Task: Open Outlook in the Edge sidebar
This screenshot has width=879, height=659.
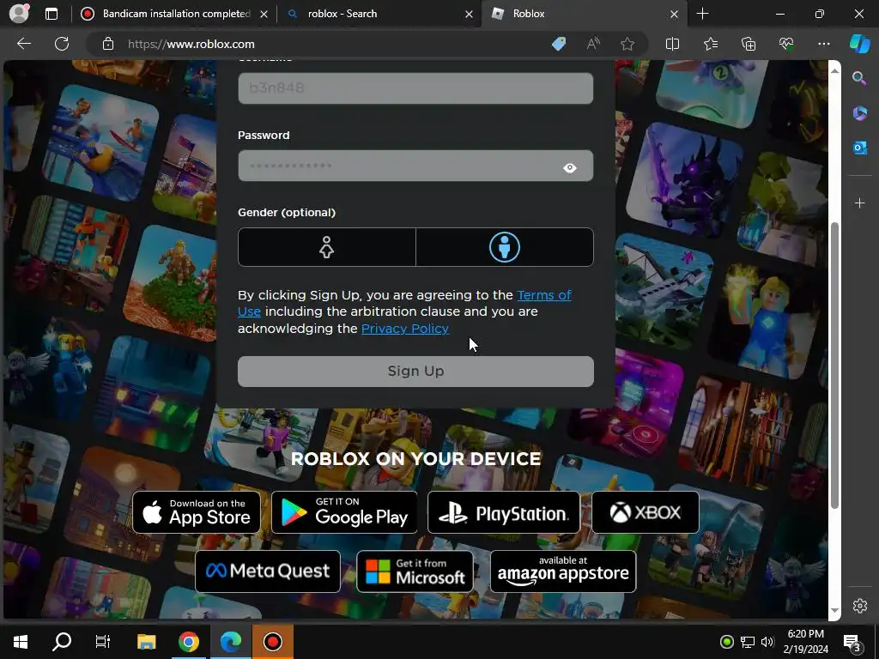Action: point(859,148)
